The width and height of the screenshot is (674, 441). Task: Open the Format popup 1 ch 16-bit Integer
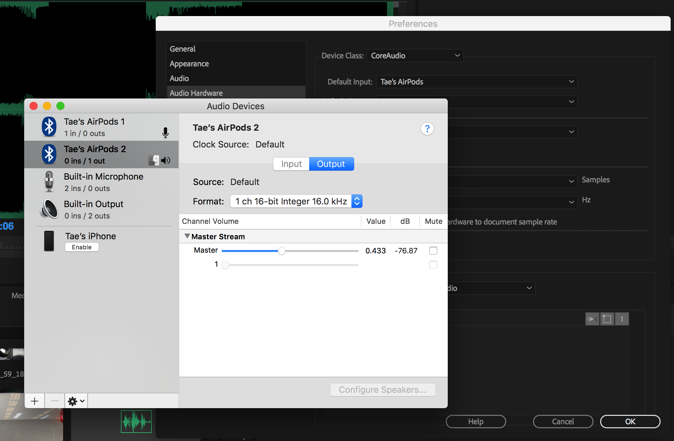296,201
